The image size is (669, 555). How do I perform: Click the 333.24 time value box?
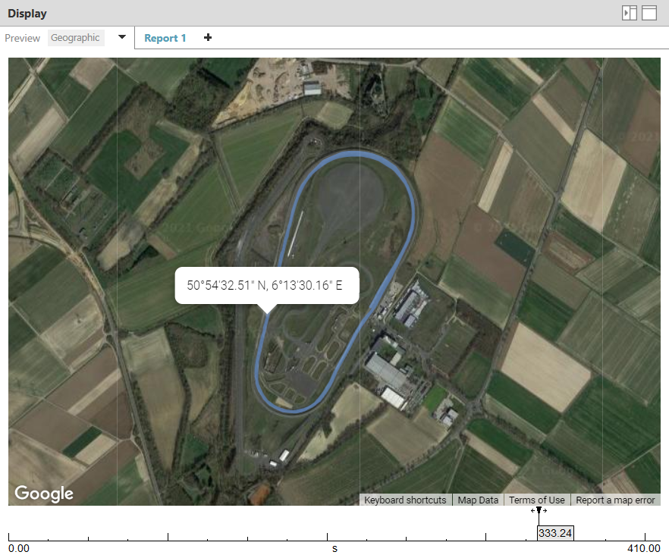pos(554,533)
